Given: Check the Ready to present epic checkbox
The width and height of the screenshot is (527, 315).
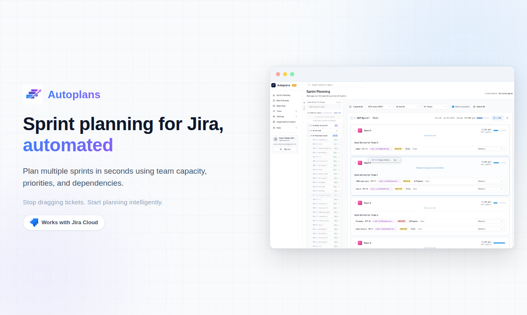Looking at the screenshot, I should coord(309,126).
